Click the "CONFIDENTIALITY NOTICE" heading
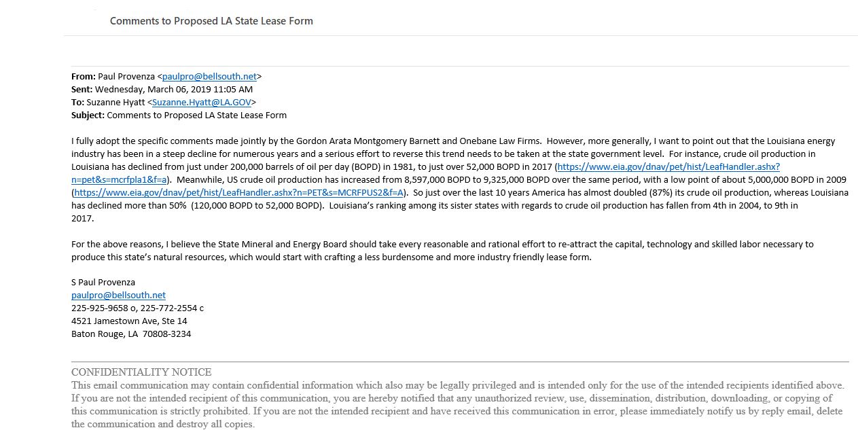The width and height of the screenshot is (858, 447). [141, 372]
